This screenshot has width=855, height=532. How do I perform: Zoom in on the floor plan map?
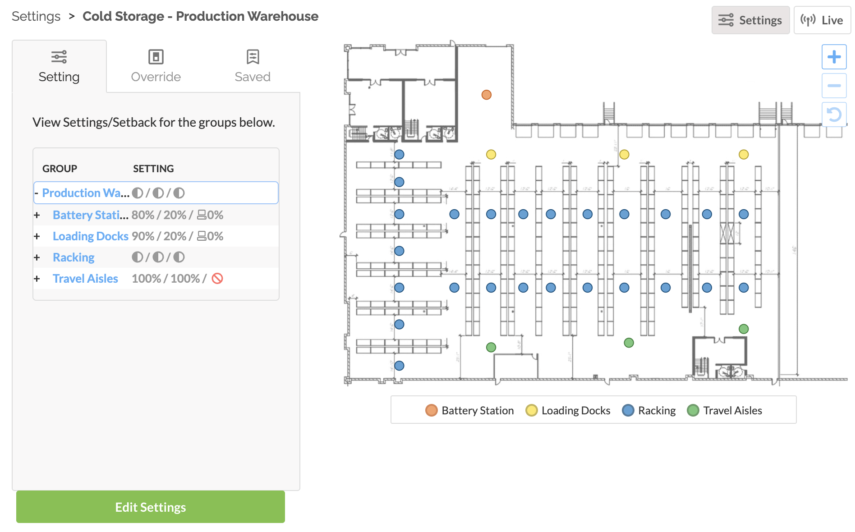(x=833, y=57)
